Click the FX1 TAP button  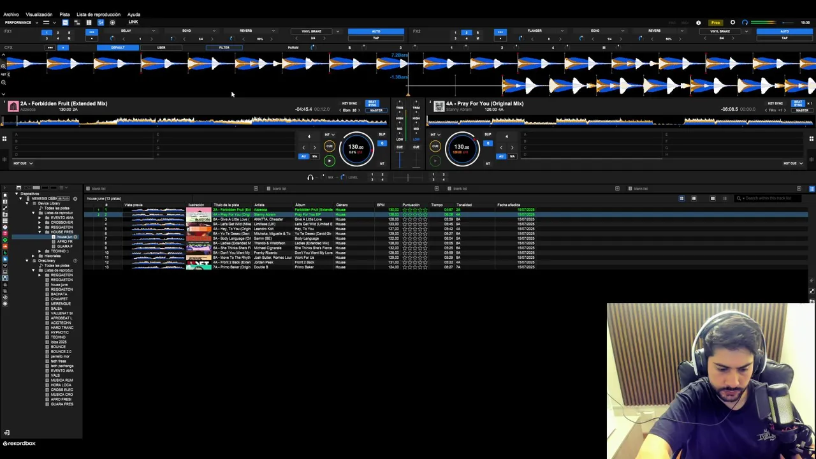coord(376,38)
